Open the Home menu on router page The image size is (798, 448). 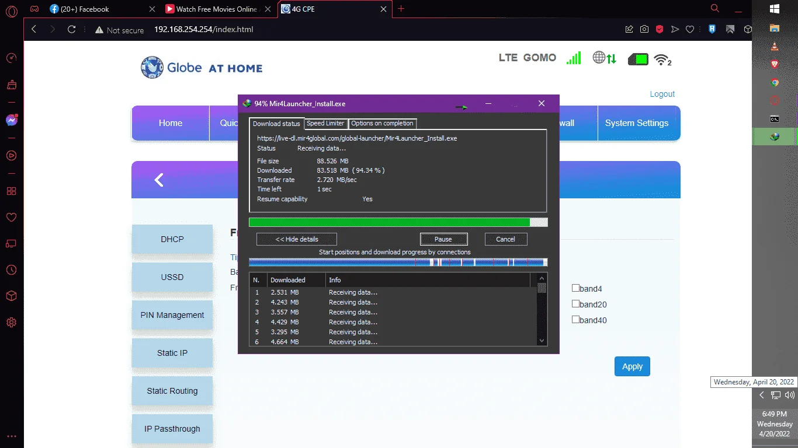tap(171, 123)
